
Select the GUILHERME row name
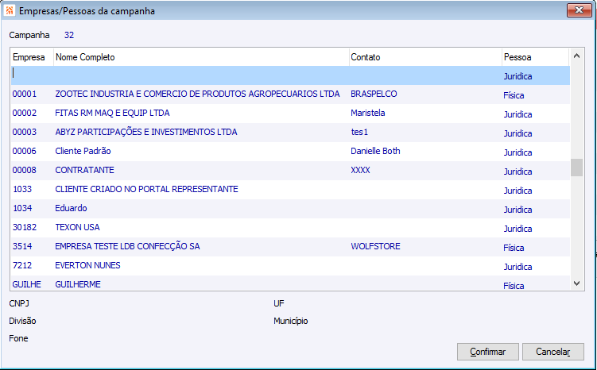point(78,284)
